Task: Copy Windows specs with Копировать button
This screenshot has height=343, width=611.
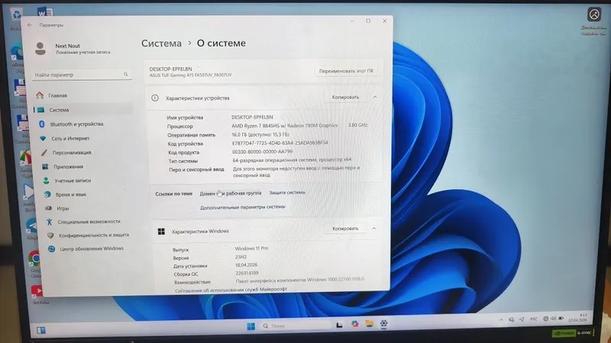Action: coord(345,229)
